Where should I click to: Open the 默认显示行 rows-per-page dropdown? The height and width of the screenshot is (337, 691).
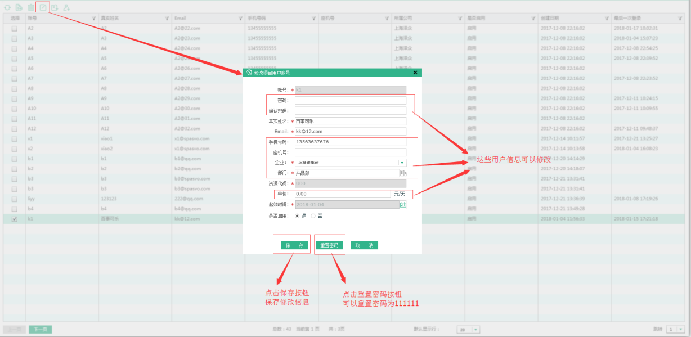coord(475,330)
